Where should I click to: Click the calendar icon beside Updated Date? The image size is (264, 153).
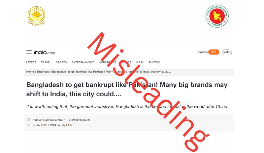coord(29,120)
